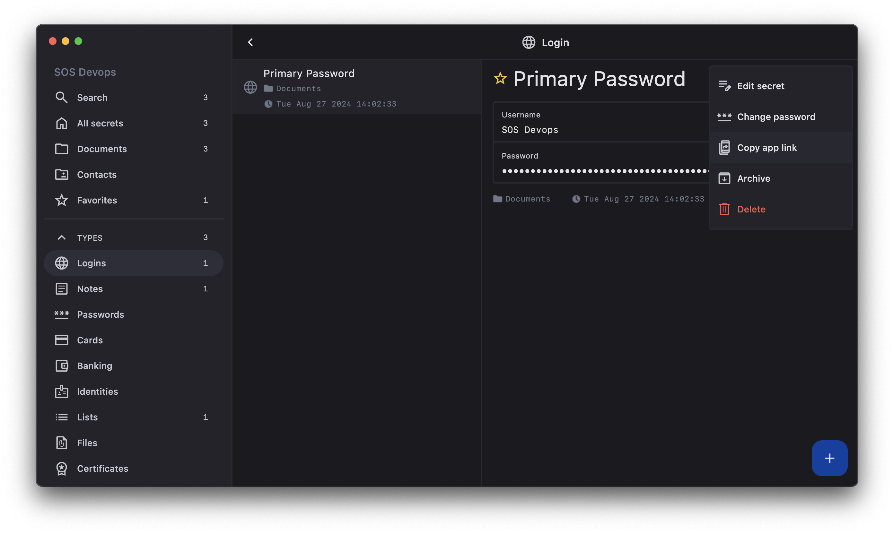Click the Lists icon
This screenshot has width=894, height=534.
62,417
